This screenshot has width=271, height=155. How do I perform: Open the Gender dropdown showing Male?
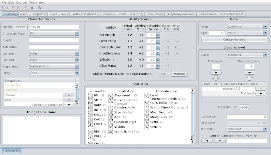[54, 53]
